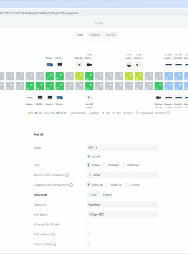Open the Native VLAN / Network dropdown
This screenshot has width=188, height=254.
123,175
